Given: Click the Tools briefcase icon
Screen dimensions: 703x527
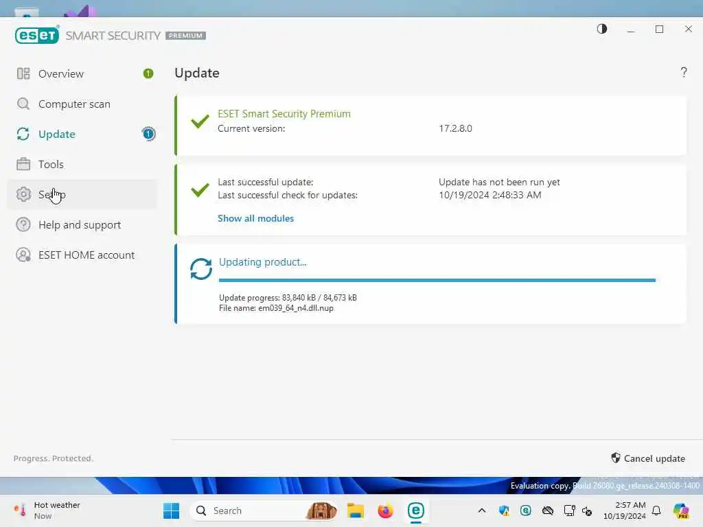Looking at the screenshot, I should tap(23, 164).
